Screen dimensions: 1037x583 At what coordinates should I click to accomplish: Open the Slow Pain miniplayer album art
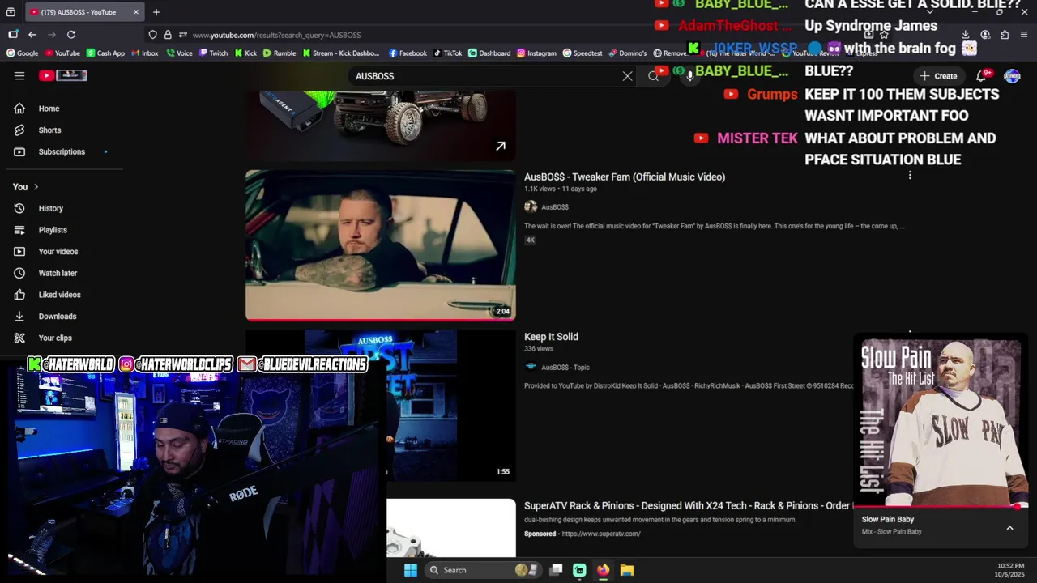[941, 422]
